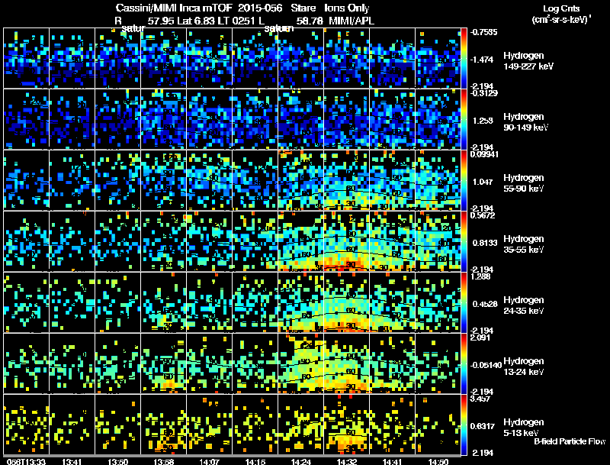Open the 5-13 keV image panel at 14:32
The width and height of the screenshot is (610, 465).
point(346,425)
